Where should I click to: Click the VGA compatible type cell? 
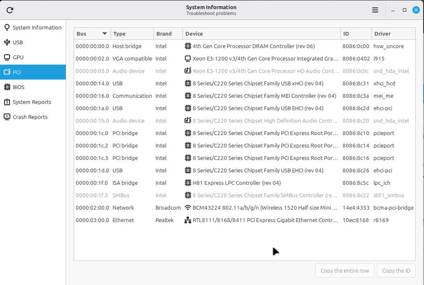(132, 58)
